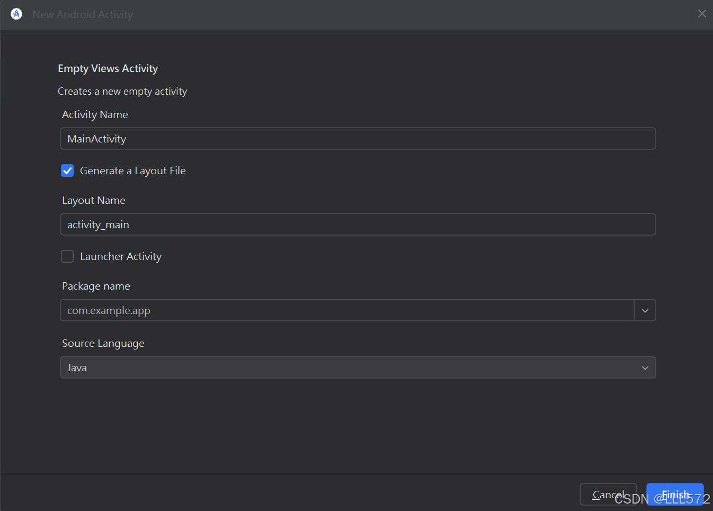Click the Source Language label
Screen dimensions: 713x511
point(103,343)
